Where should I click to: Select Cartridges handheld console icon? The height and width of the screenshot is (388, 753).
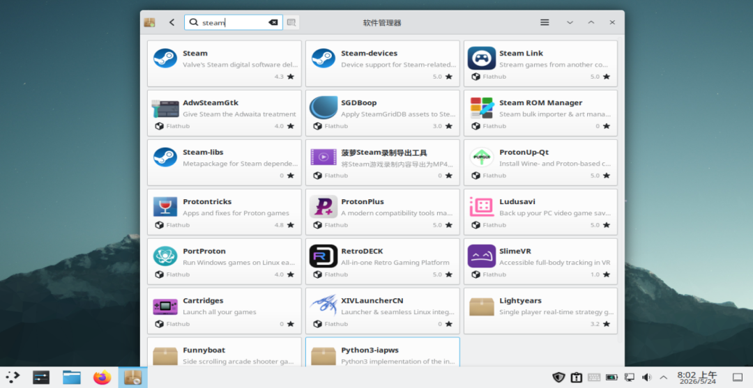click(165, 306)
